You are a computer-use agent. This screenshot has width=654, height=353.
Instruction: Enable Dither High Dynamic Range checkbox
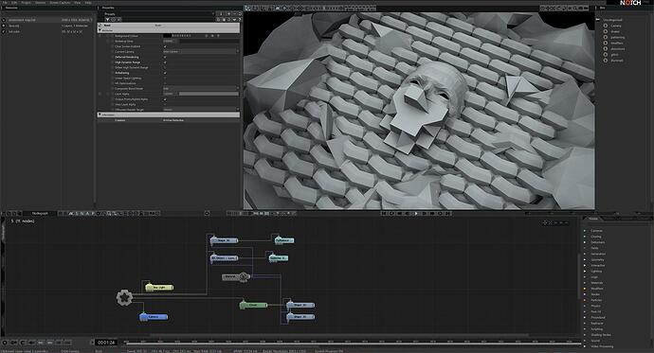point(165,67)
